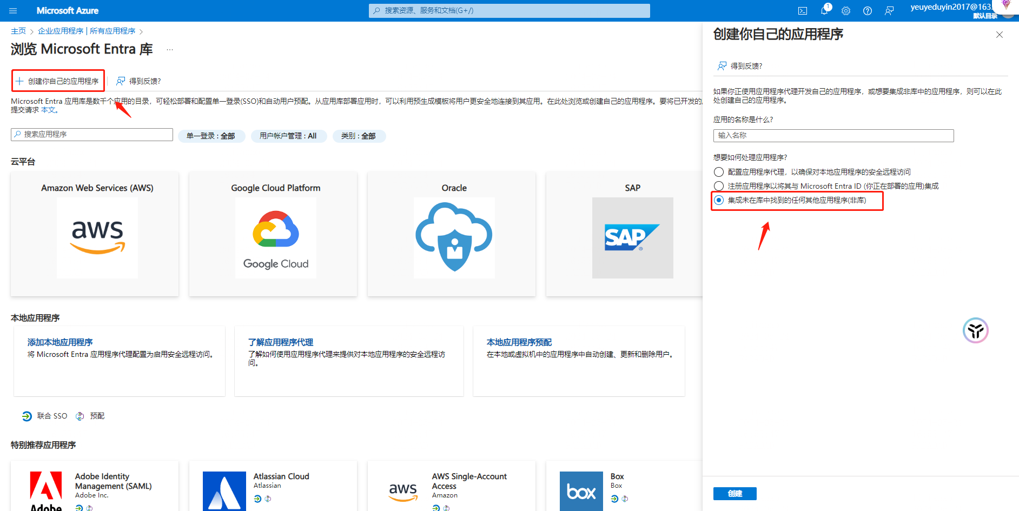Open 本地应用程序预配 link
This screenshot has width=1019, height=511.
click(519, 342)
